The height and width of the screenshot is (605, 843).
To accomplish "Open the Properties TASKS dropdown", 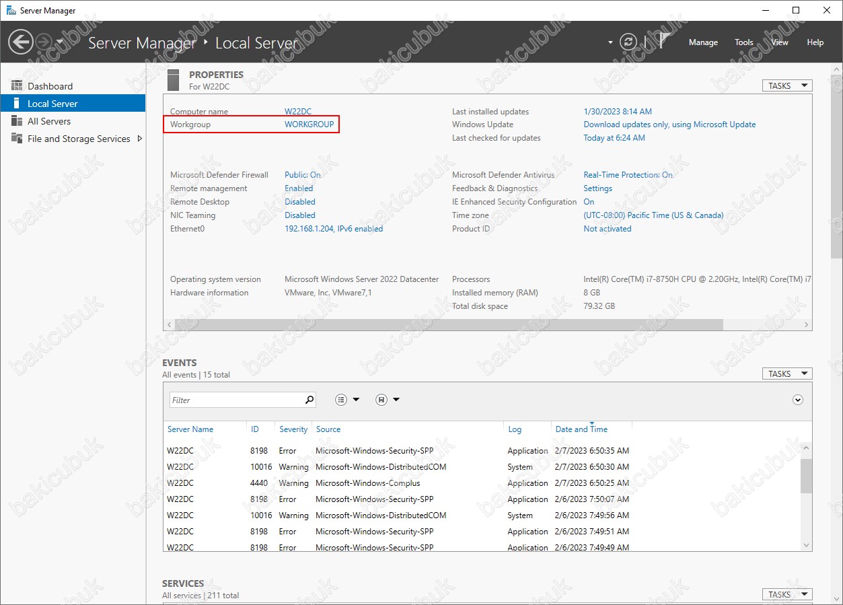I will (787, 85).
